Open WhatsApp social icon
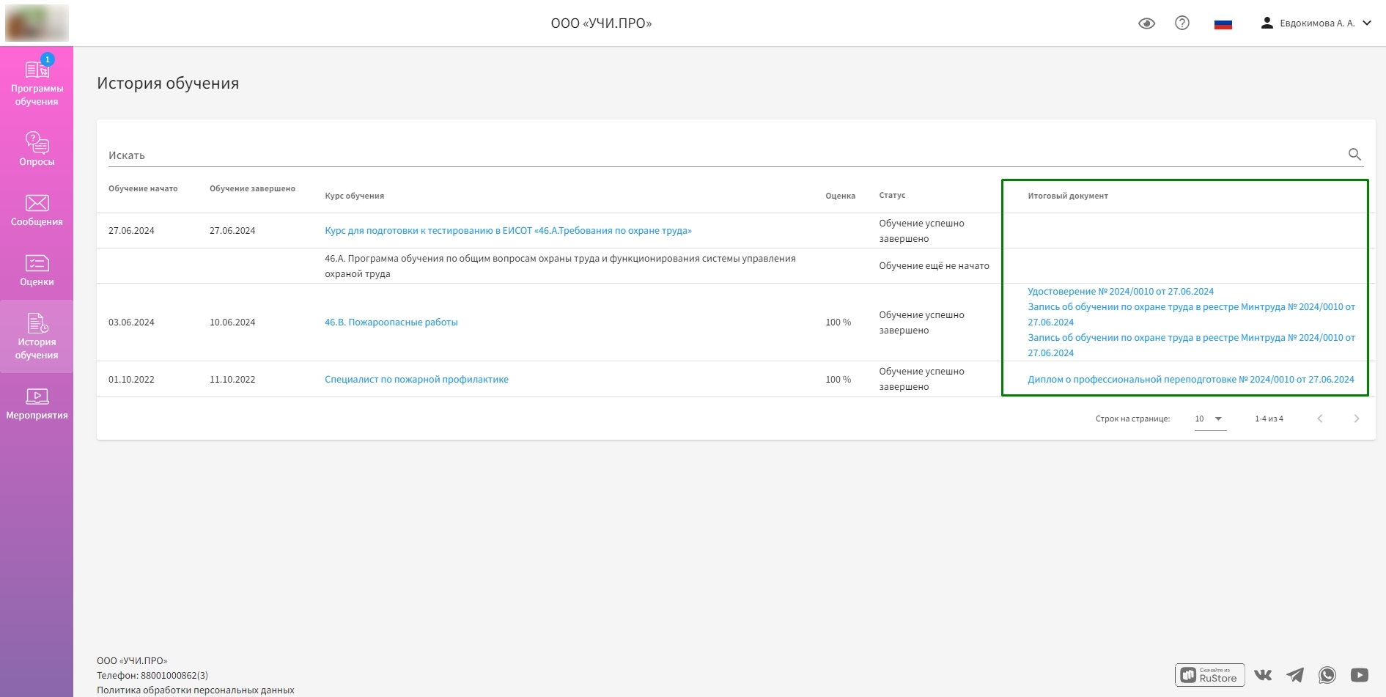The width and height of the screenshot is (1386, 697). coord(1327,675)
